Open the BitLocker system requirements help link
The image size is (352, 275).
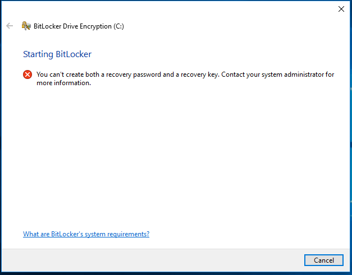click(86, 234)
